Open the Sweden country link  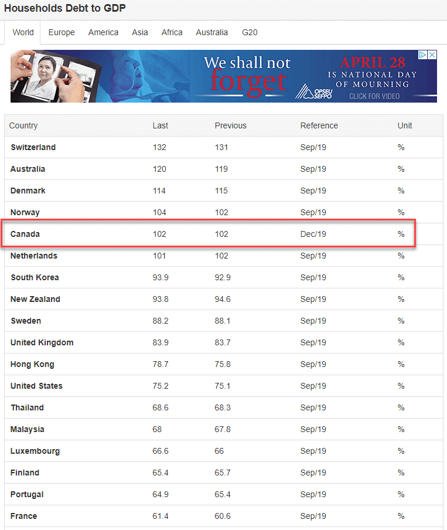click(26, 321)
